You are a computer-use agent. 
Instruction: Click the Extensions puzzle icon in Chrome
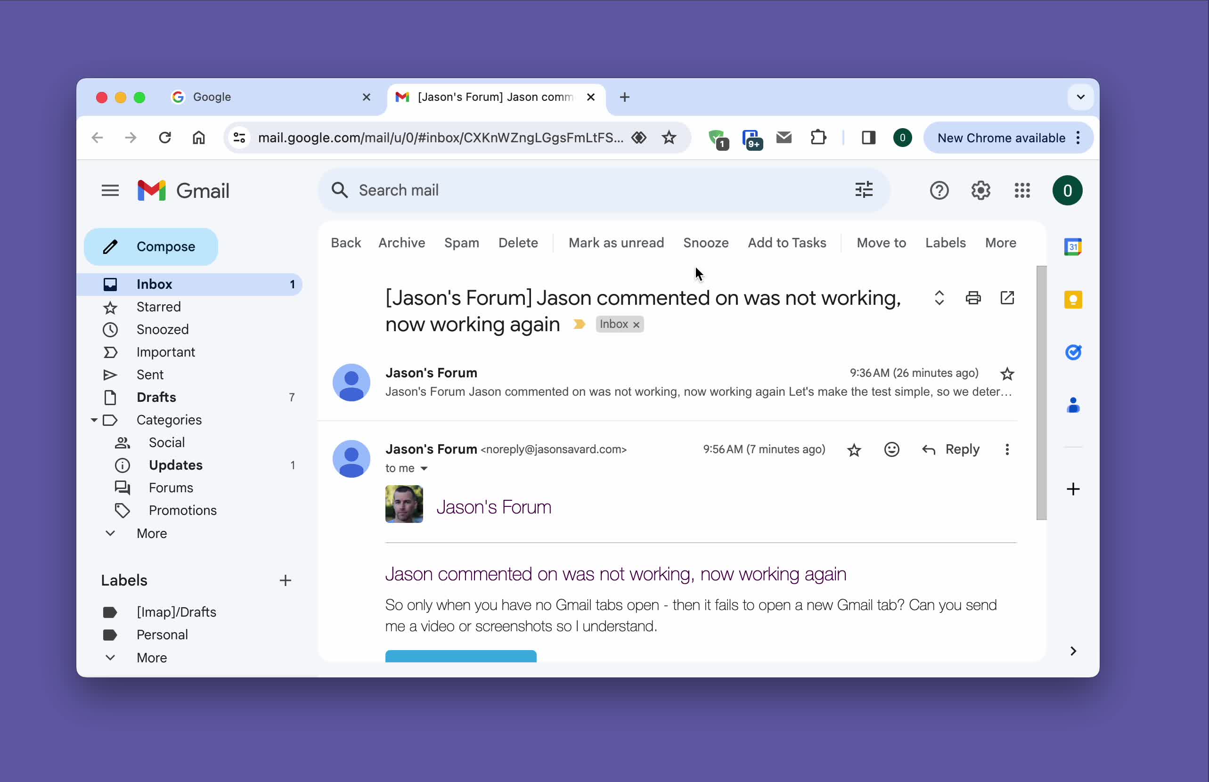(x=818, y=138)
